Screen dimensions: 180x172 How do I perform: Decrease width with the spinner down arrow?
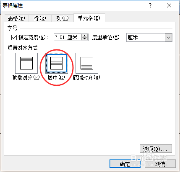(x=85, y=39)
